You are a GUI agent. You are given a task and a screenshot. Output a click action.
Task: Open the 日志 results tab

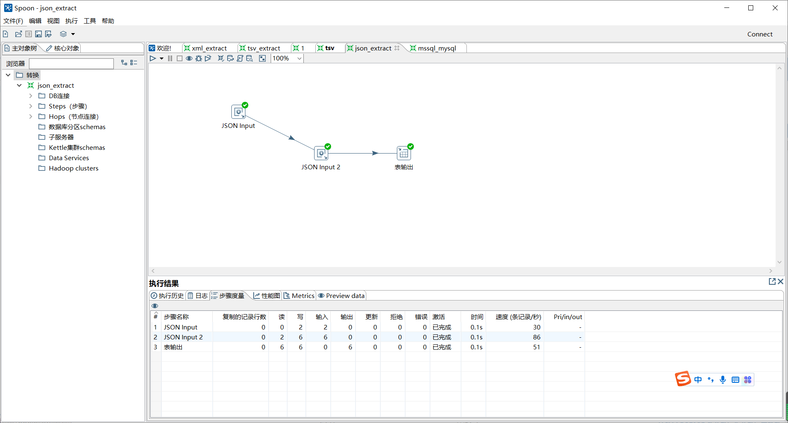[x=197, y=296]
